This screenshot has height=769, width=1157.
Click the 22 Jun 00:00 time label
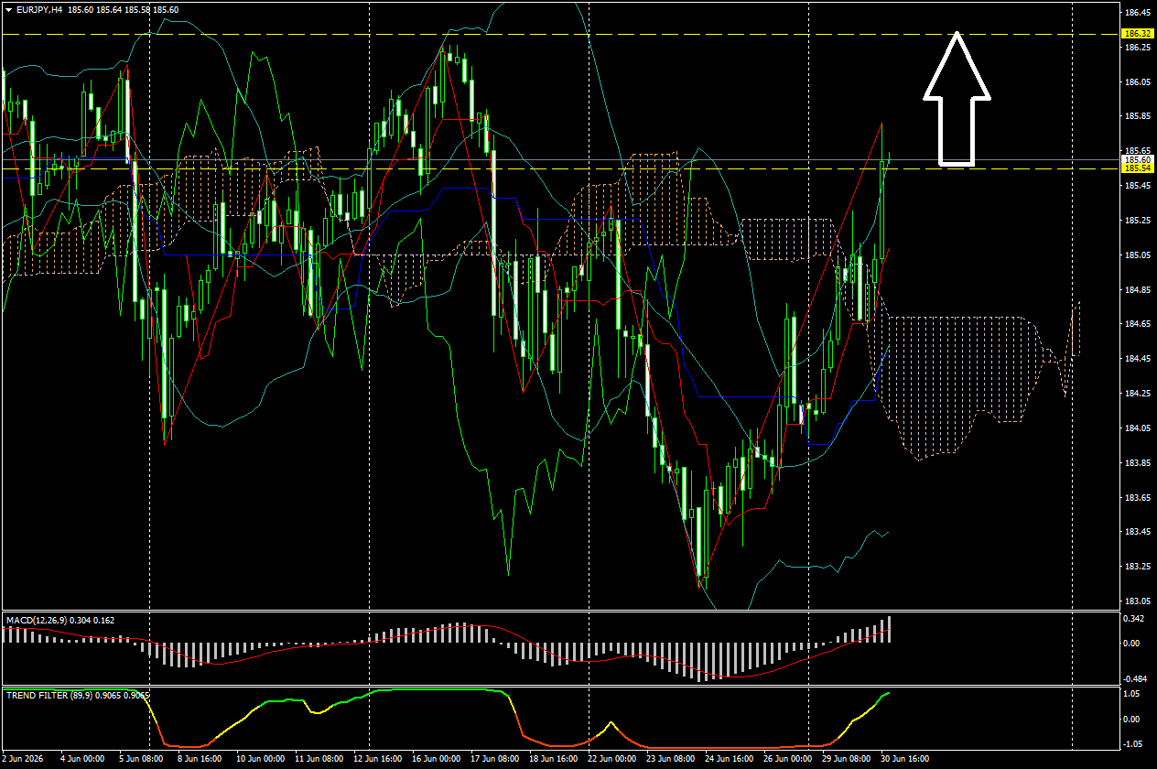coord(610,759)
